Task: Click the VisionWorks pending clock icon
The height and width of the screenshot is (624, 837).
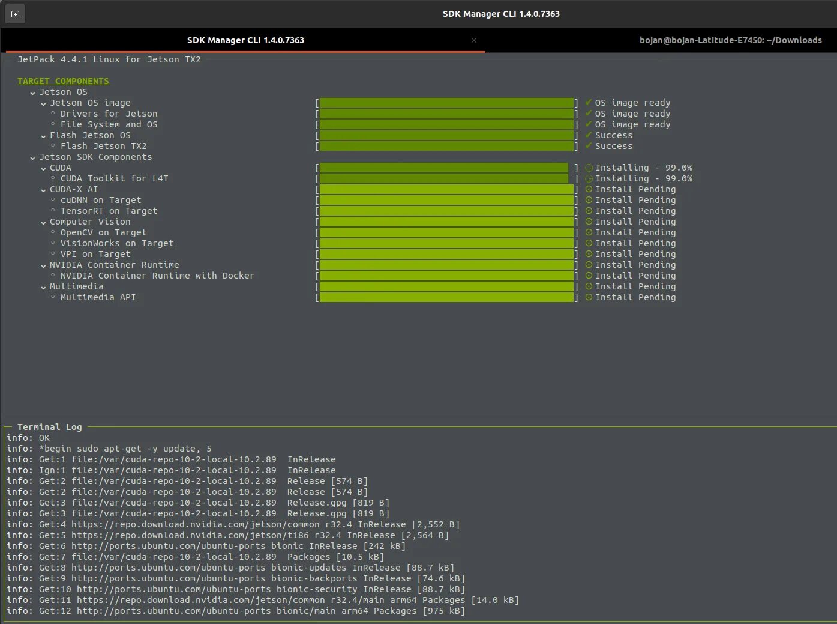Action: (589, 243)
